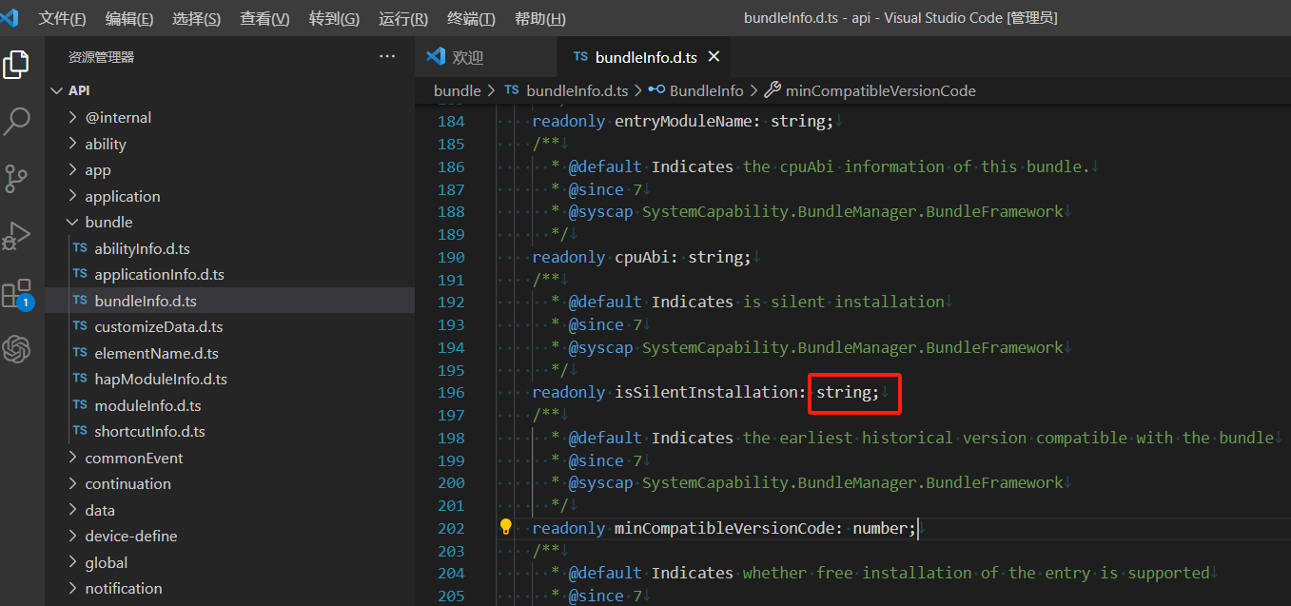This screenshot has width=1291, height=606.
Task: Open the 编辑(E) menu
Action: [x=129, y=19]
